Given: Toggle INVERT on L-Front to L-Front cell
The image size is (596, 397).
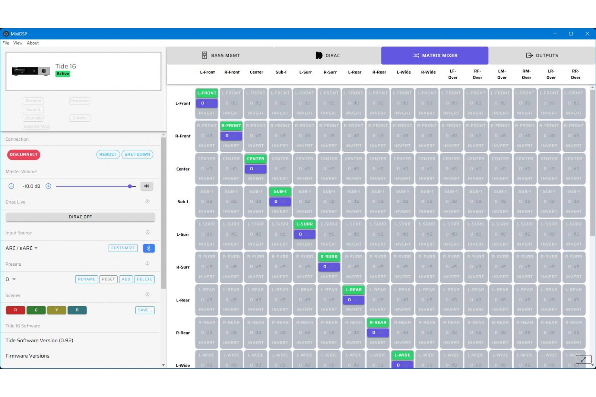Looking at the screenshot, I should point(207,113).
